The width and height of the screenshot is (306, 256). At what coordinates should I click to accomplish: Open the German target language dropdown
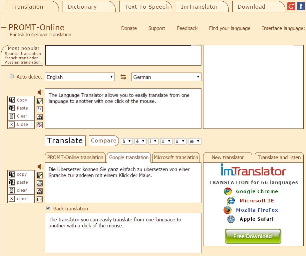[x=166, y=77]
